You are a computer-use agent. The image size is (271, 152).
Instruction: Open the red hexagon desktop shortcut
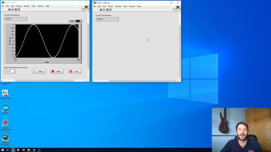(5, 125)
